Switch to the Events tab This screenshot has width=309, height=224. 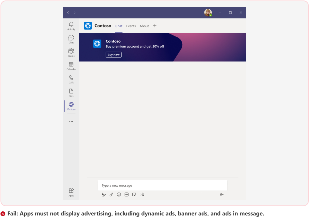coord(131,26)
